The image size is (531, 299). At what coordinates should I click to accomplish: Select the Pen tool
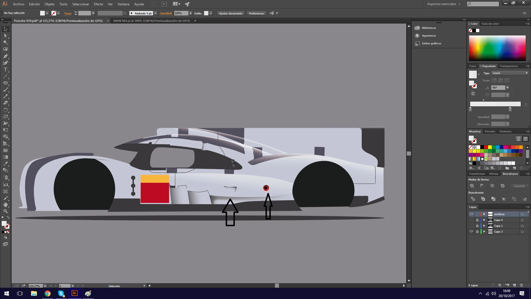pyautogui.click(x=5, y=56)
